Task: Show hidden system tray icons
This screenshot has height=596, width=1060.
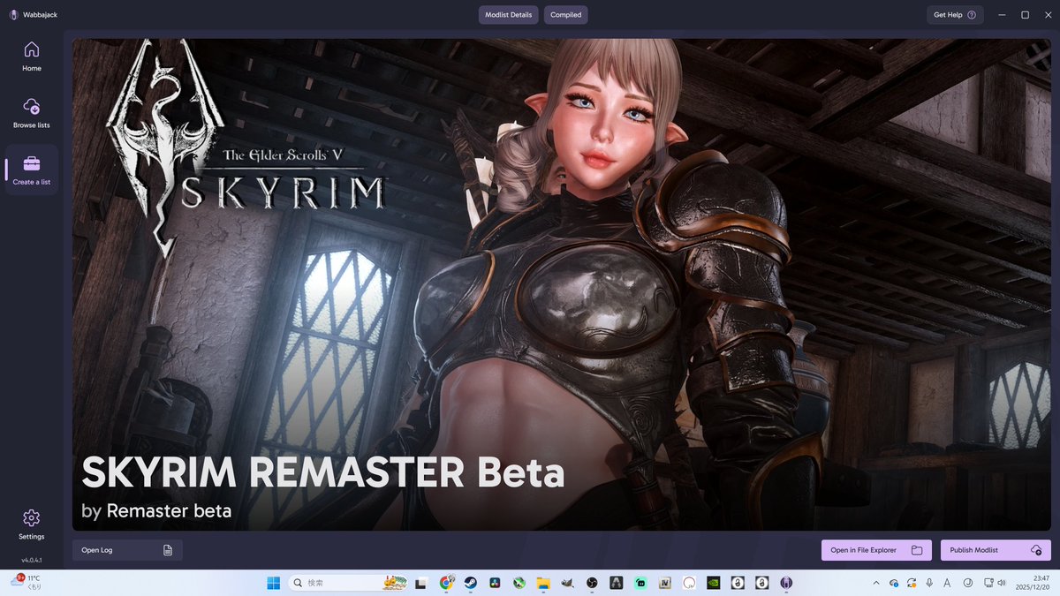Action: click(876, 583)
